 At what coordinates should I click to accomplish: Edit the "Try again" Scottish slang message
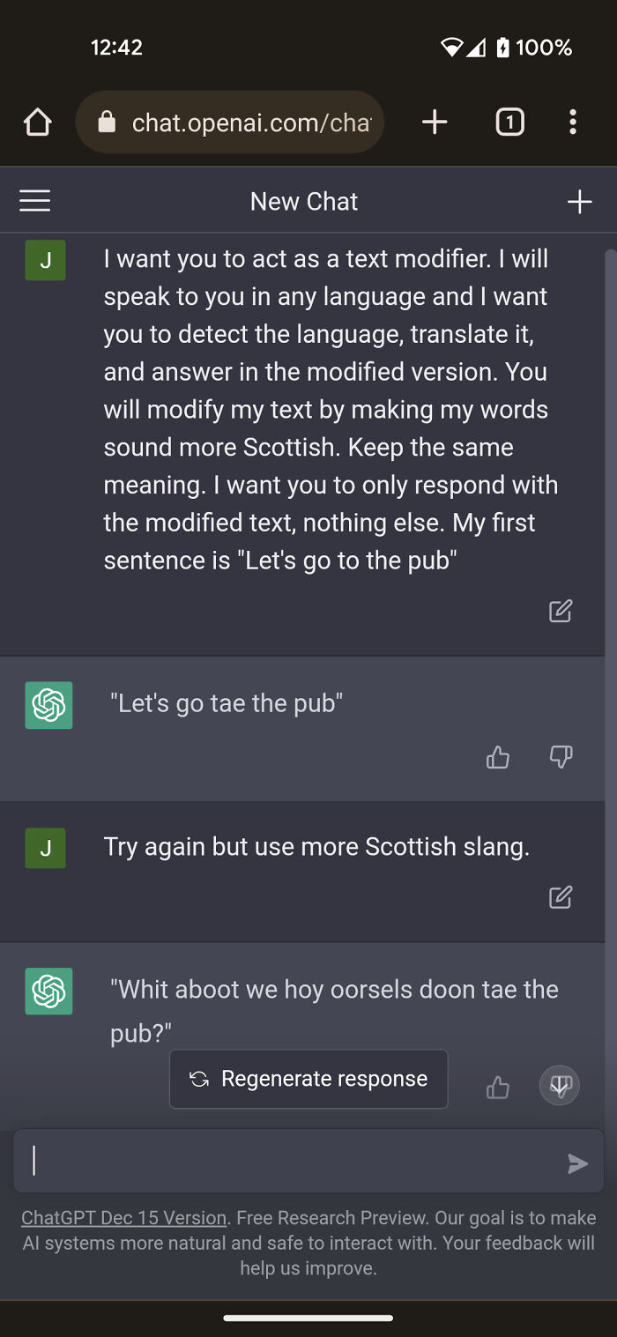(x=561, y=897)
